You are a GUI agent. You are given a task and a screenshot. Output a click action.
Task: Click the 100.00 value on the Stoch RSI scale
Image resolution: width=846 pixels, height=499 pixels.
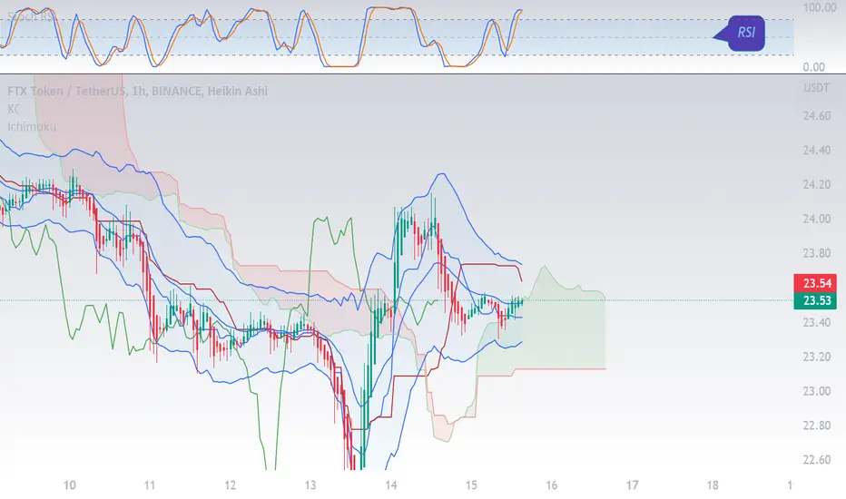820,7
